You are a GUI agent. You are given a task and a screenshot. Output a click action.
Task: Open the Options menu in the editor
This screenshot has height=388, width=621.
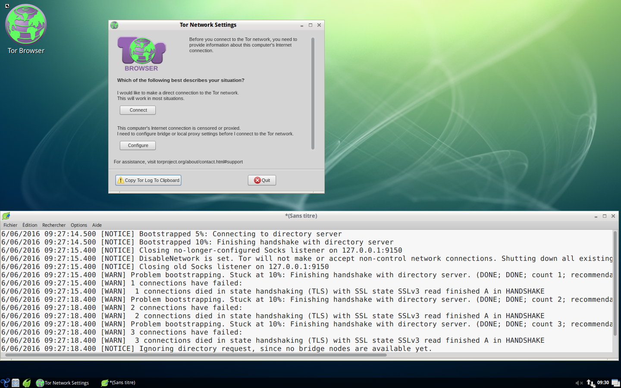(79, 225)
